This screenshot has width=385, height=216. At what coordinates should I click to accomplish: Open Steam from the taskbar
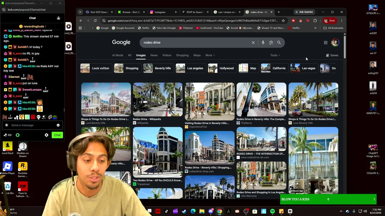[x=184, y=211]
